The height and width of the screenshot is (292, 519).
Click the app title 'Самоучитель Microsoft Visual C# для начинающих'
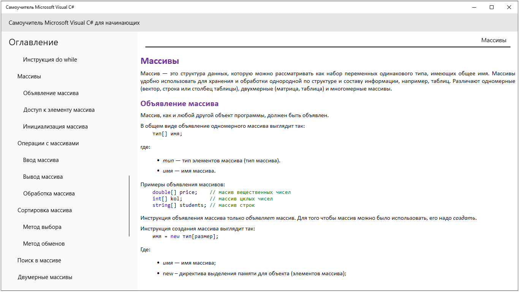pos(74,23)
